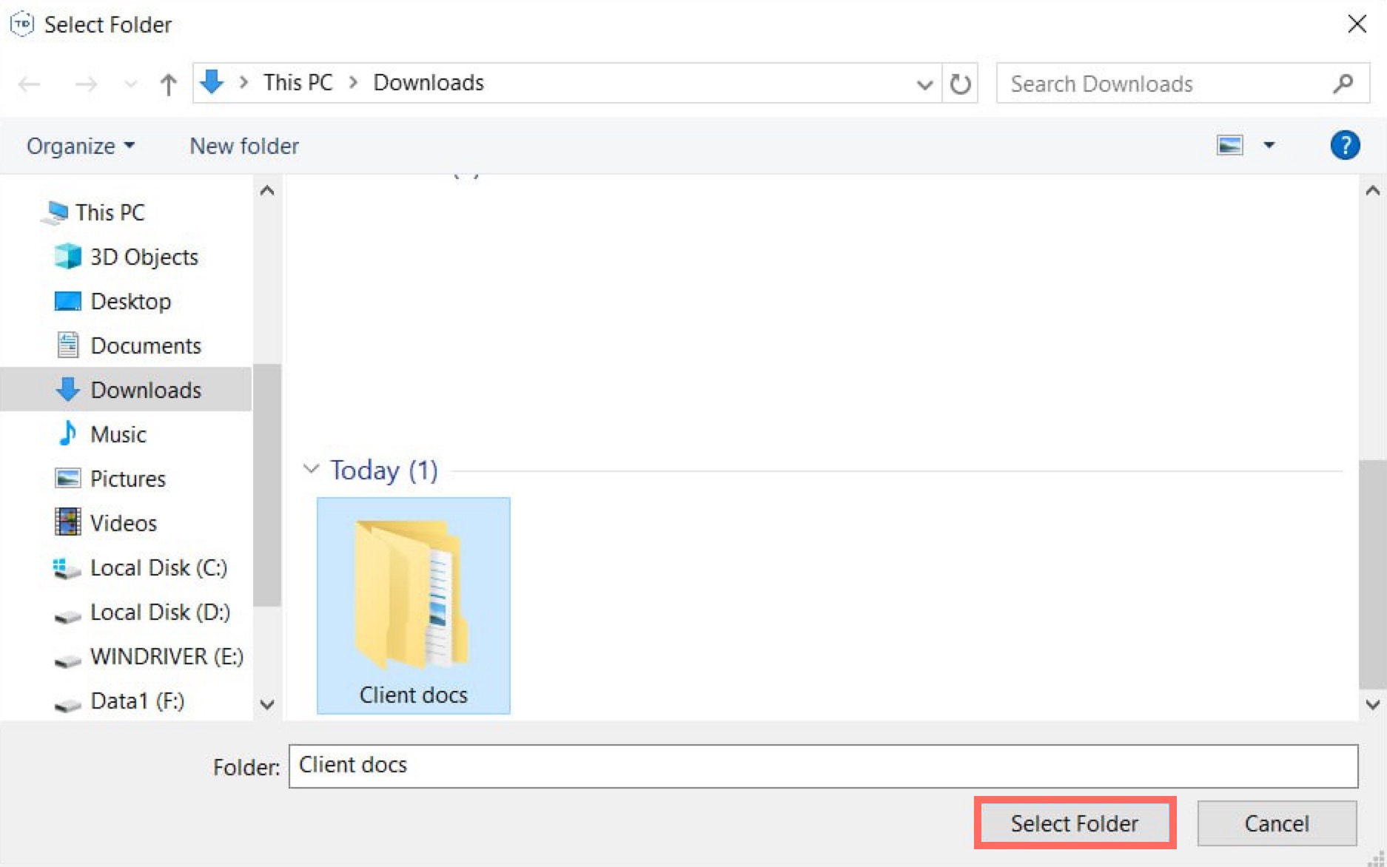Select Music in the sidebar

click(x=118, y=434)
